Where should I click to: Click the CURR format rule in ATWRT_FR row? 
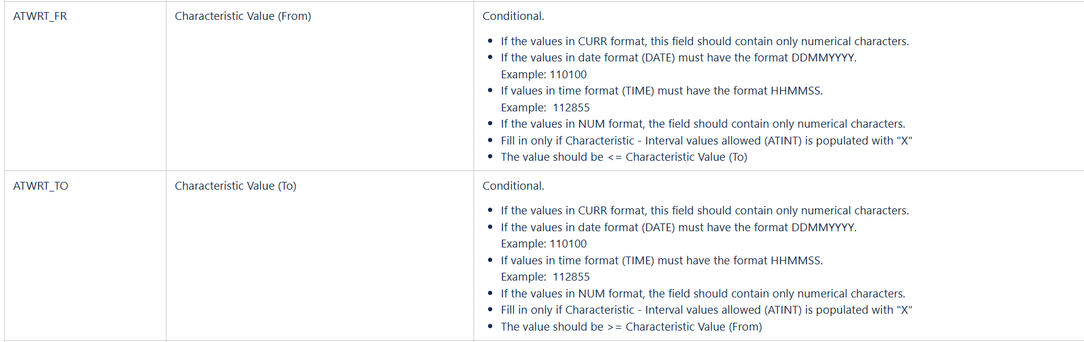[x=704, y=42]
